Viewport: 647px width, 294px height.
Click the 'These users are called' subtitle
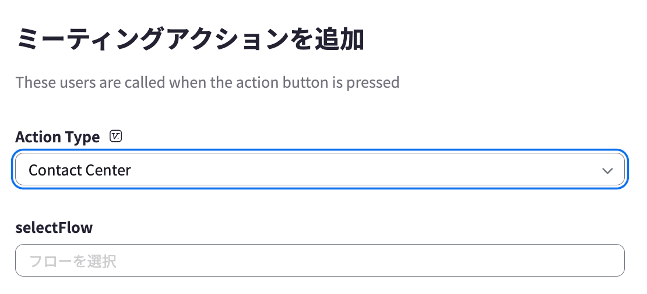[208, 83]
